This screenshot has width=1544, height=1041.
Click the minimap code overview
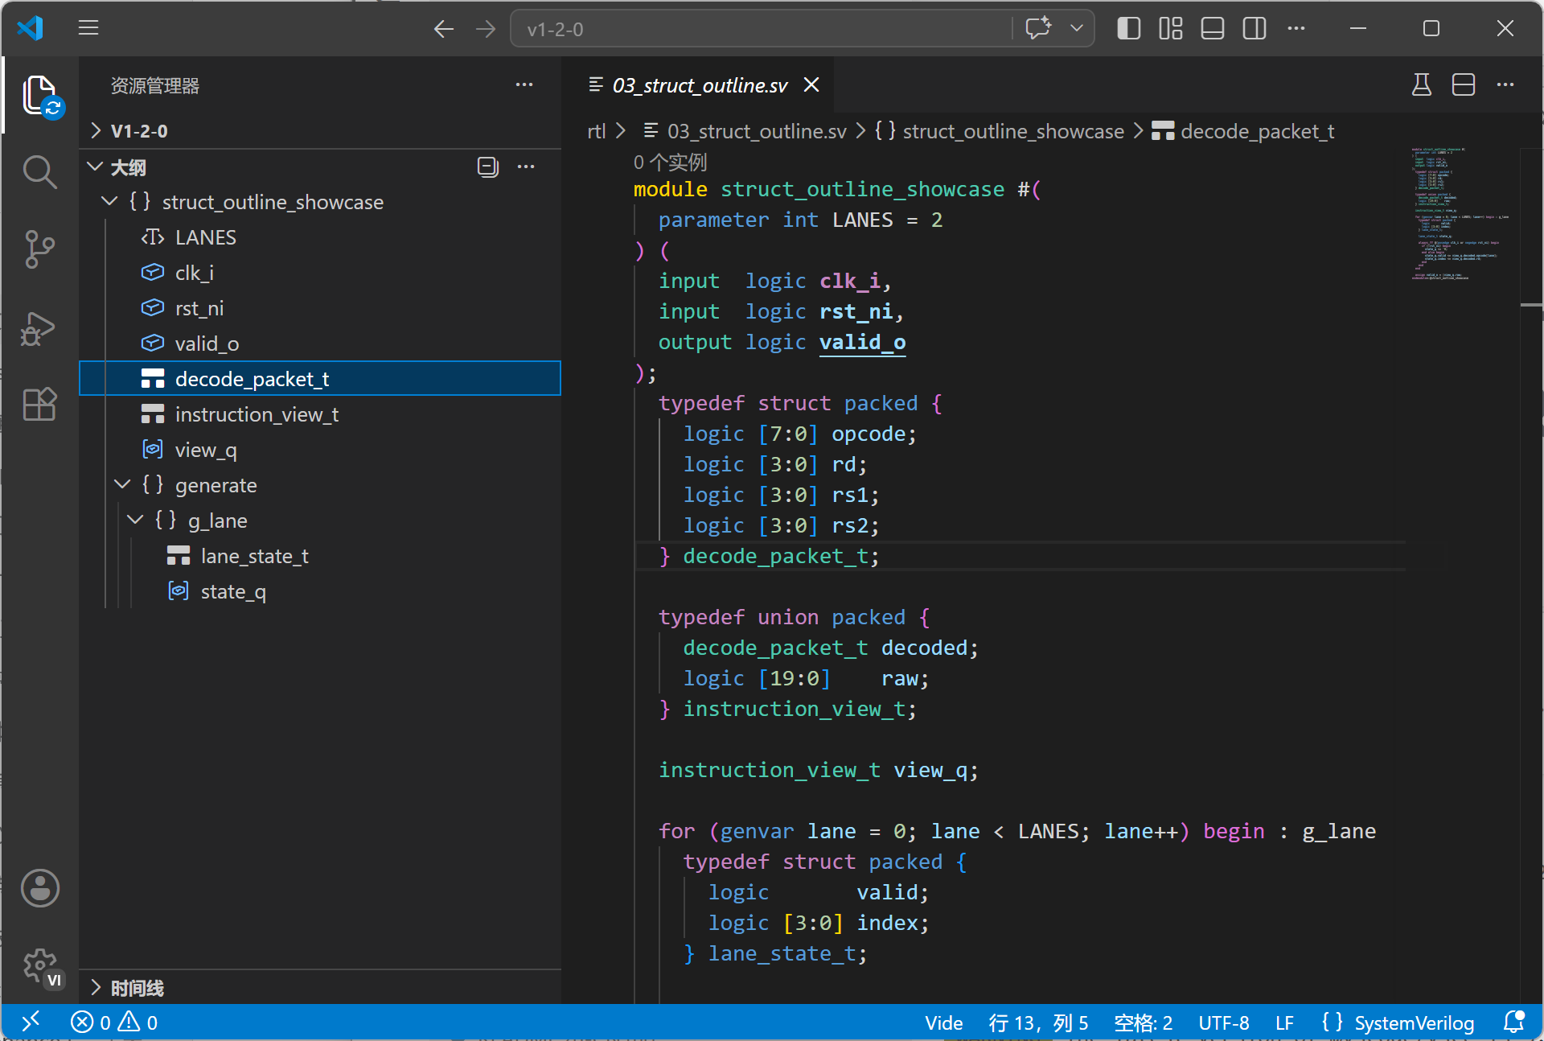click(1460, 213)
